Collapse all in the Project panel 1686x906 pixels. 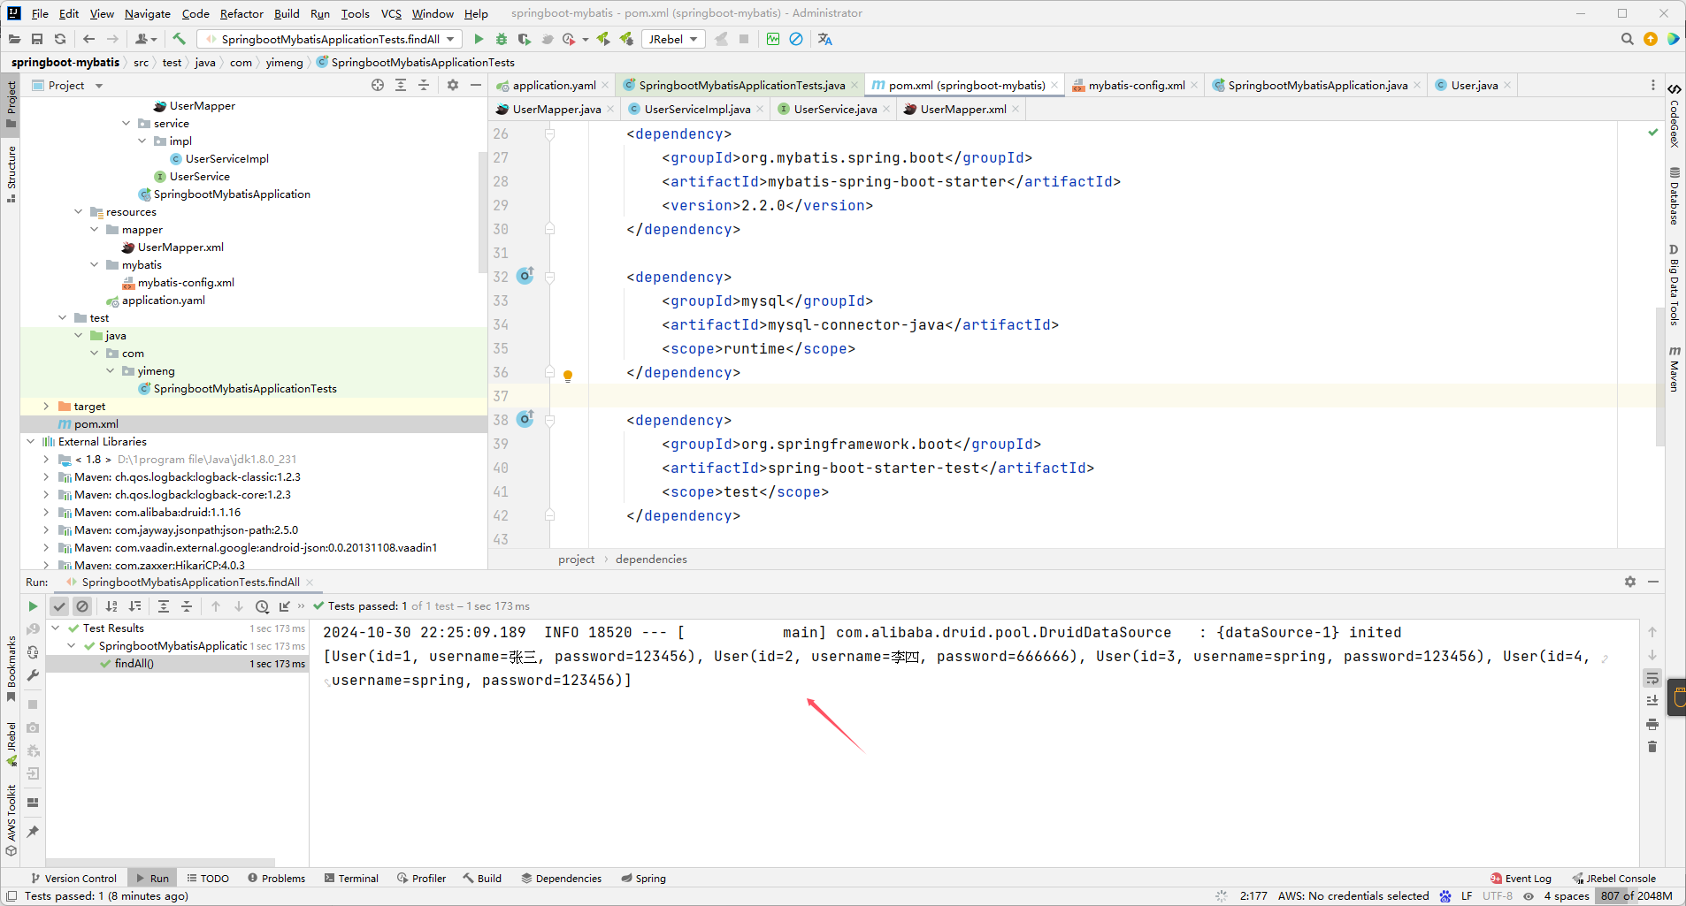tap(424, 85)
